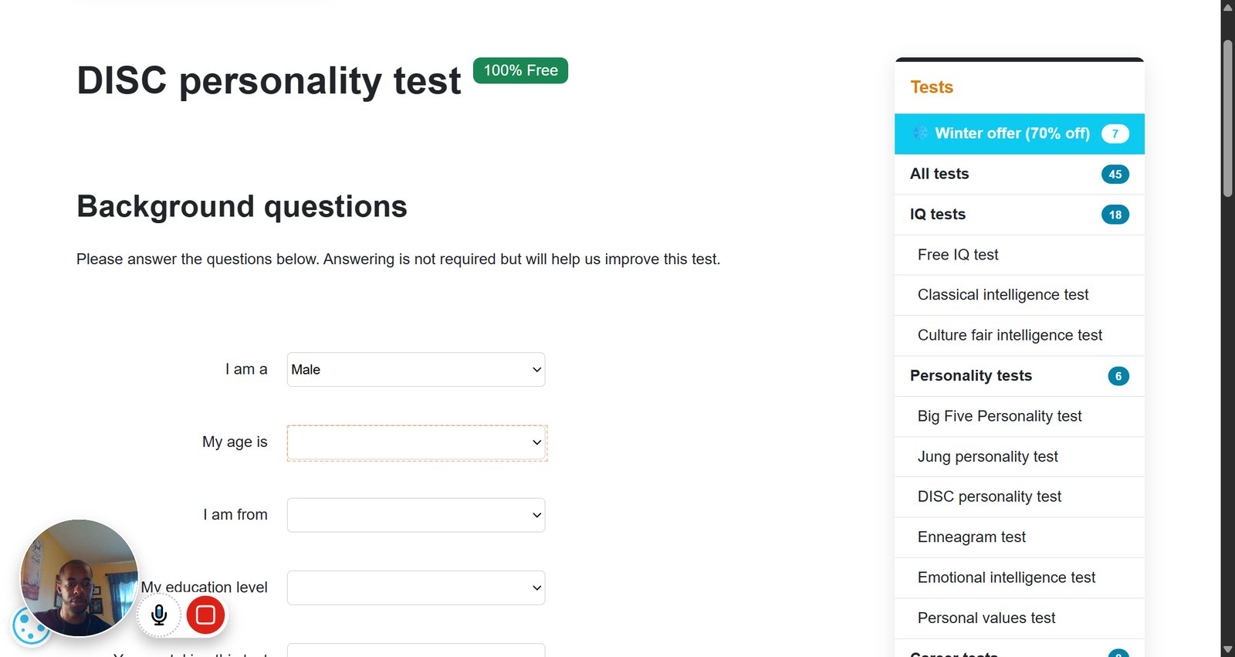This screenshot has width=1235, height=657.
Task: Click the webcam preview thumbnail
Action: (x=79, y=577)
